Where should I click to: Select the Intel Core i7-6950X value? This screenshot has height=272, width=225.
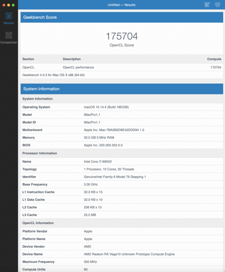(x=98, y=161)
